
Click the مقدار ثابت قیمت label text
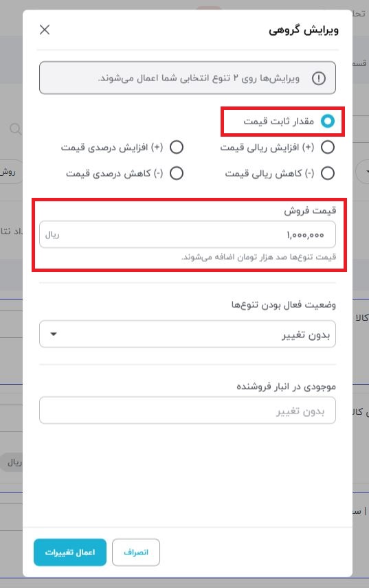click(x=278, y=121)
